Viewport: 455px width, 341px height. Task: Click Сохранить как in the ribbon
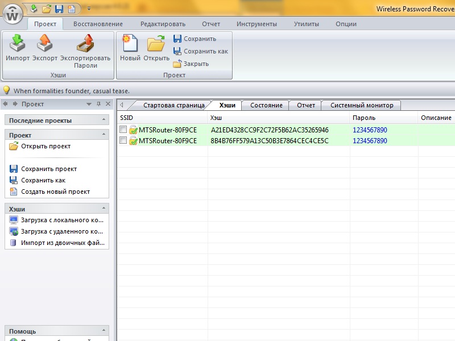(x=200, y=51)
